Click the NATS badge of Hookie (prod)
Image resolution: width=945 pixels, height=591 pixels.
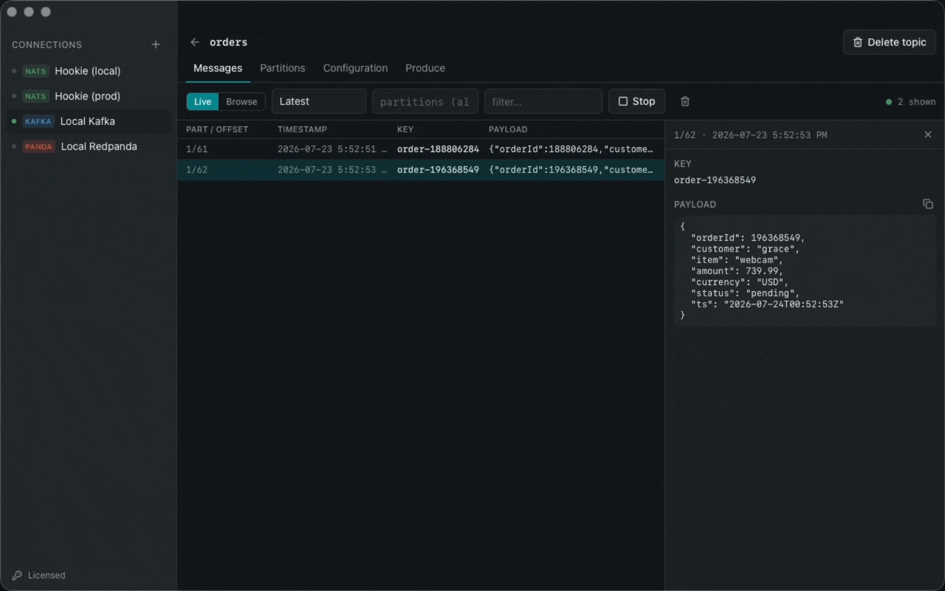pyautogui.click(x=36, y=96)
